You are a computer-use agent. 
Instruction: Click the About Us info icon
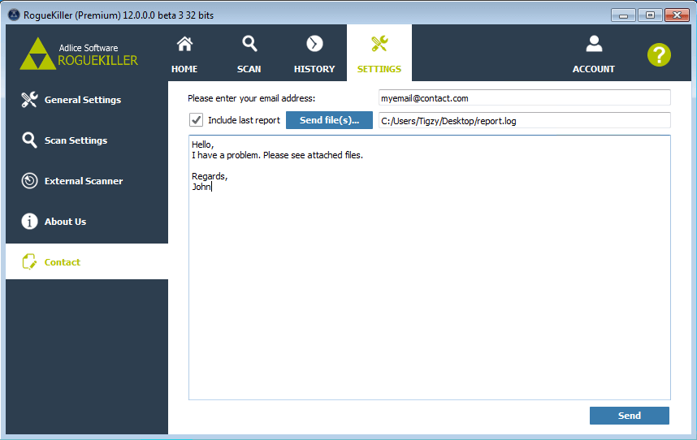pyautogui.click(x=29, y=222)
